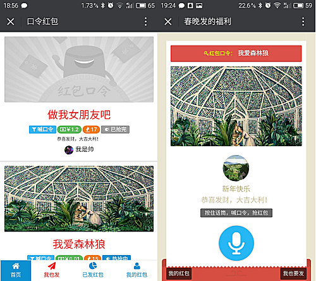Click the round landscape avatar above 新年快乐
Screen dimensions: 316x281
(236, 168)
